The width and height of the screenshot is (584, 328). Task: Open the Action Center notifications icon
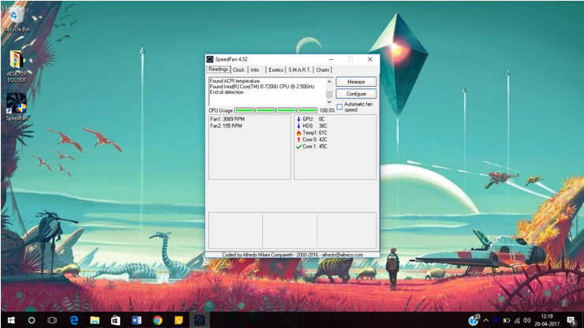[x=572, y=320]
